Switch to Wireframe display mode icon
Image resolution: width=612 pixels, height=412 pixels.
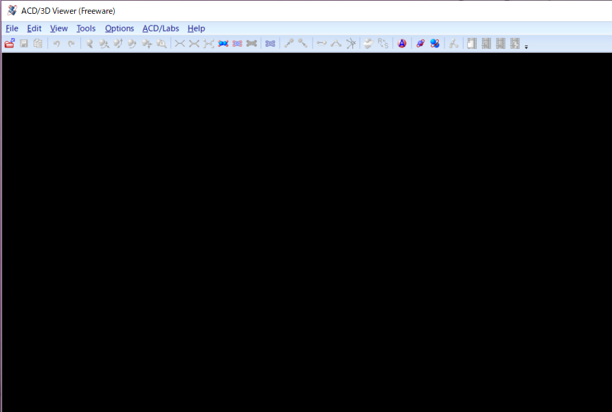pos(180,43)
